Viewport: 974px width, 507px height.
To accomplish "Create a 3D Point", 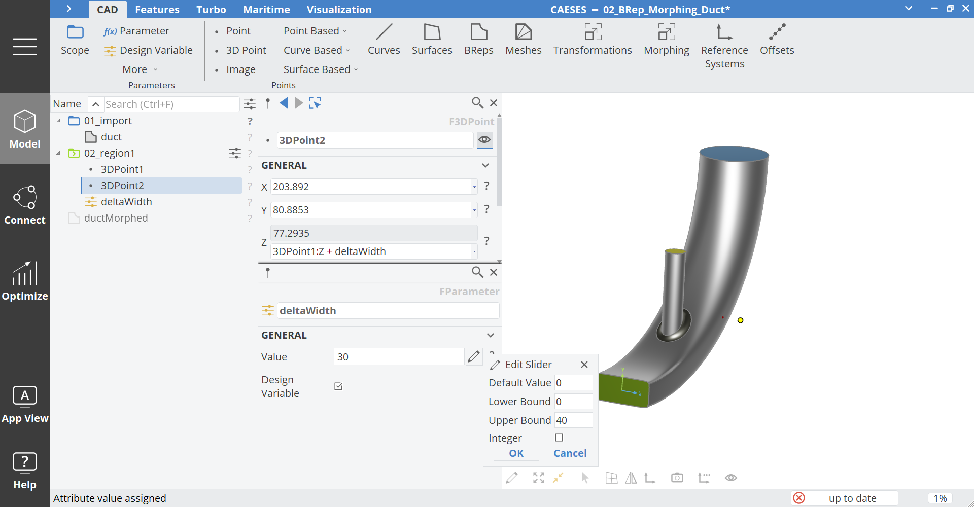I will point(240,50).
